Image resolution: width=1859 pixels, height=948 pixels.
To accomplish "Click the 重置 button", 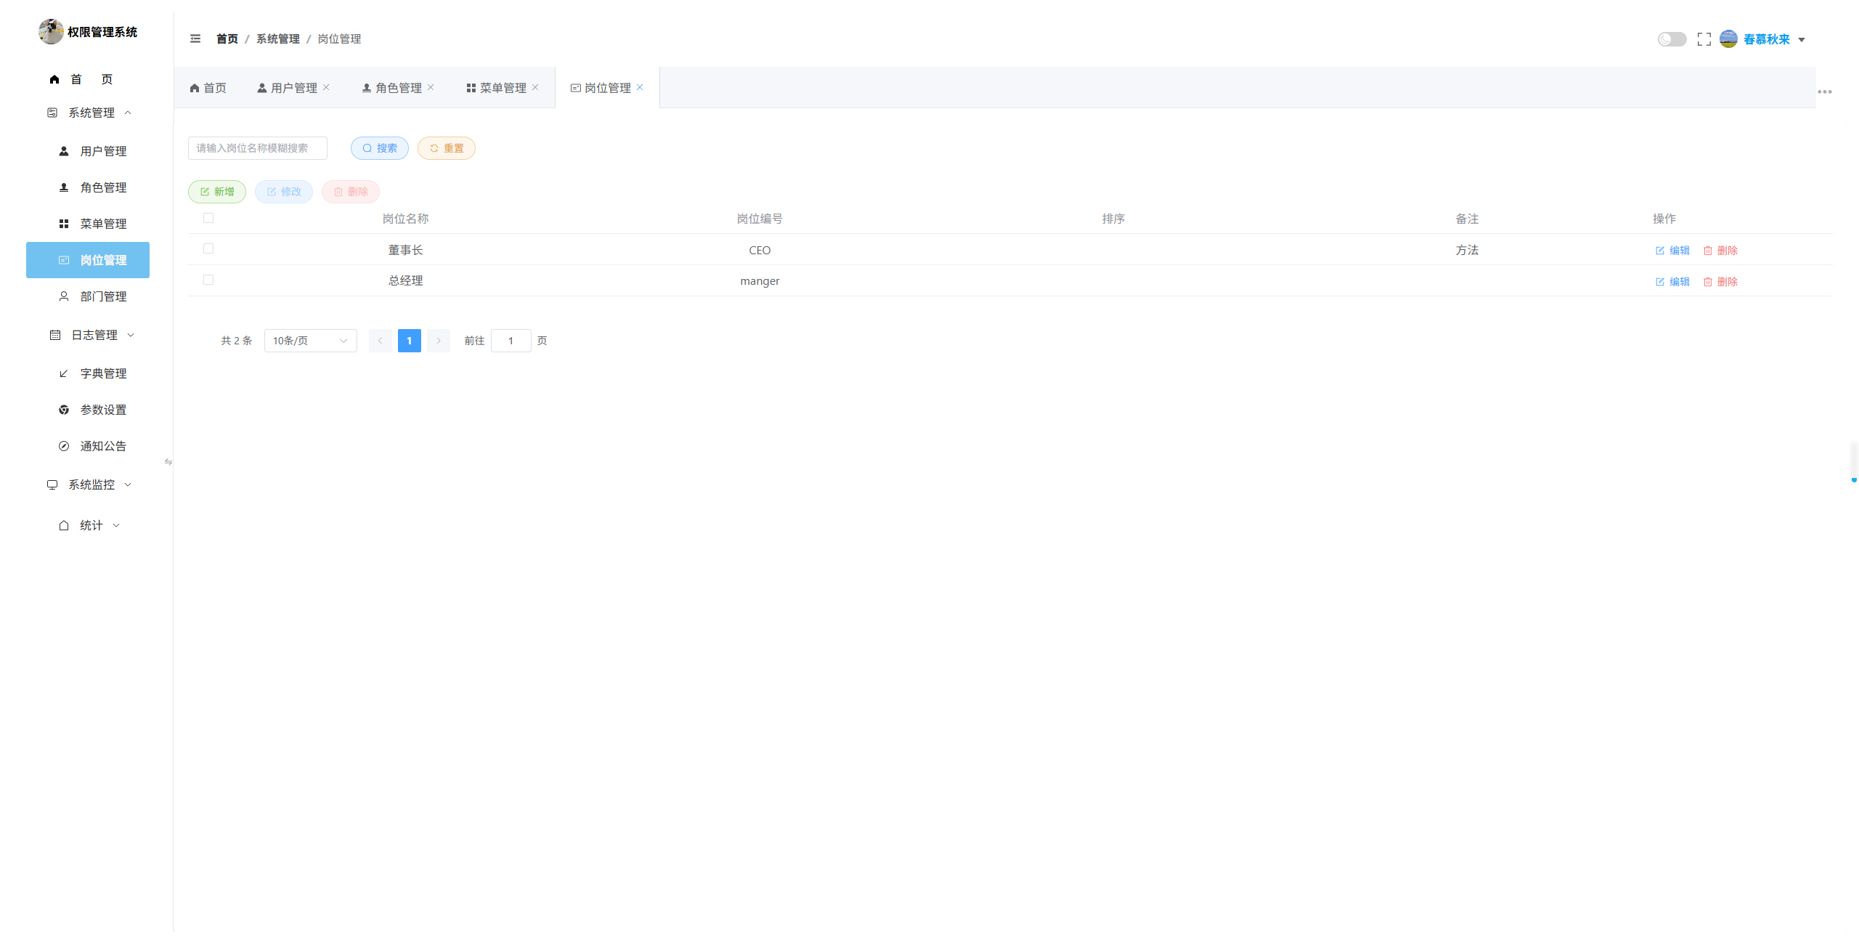I will [x=447, y=148].
